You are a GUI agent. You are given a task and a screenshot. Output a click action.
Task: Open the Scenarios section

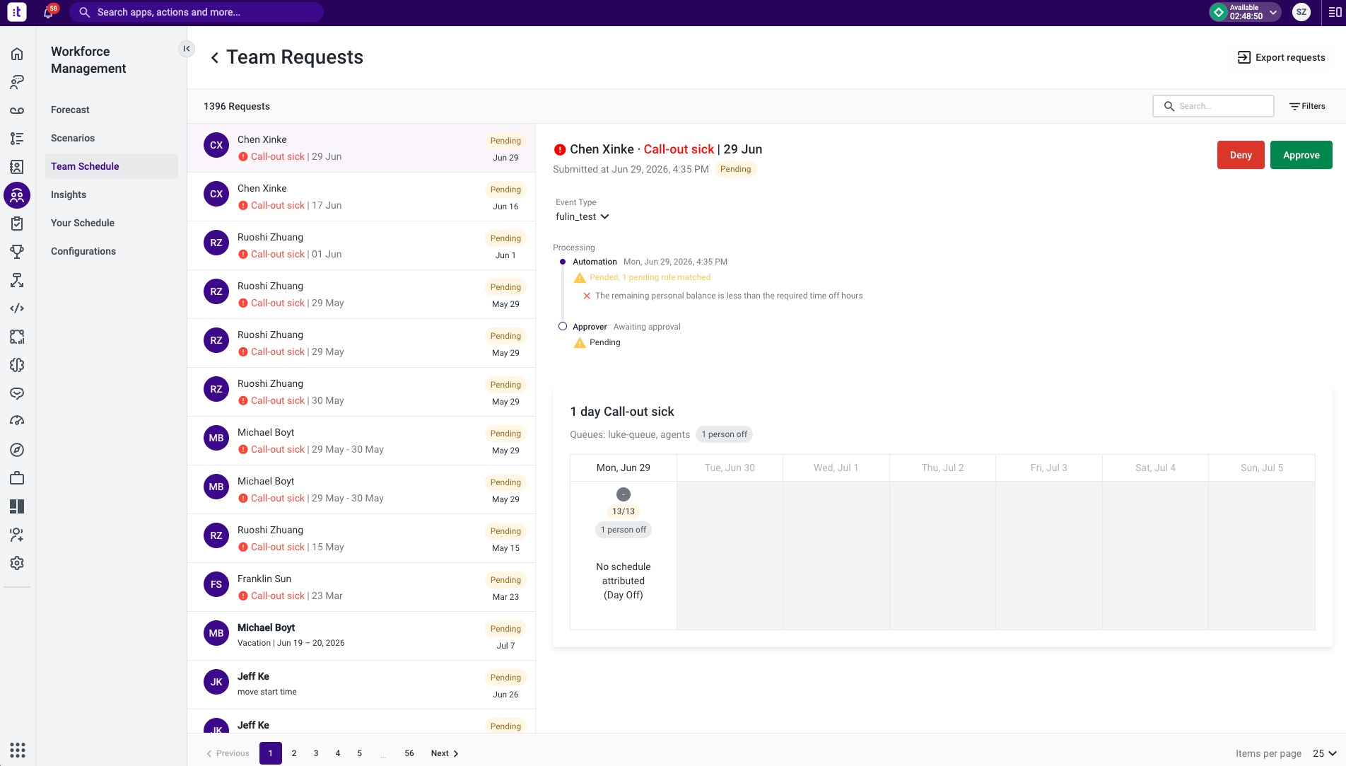click(x=73, y=138)
